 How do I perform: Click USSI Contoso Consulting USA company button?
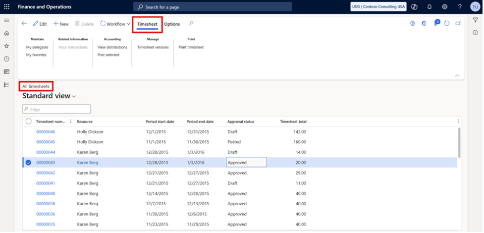click(378, 6)
